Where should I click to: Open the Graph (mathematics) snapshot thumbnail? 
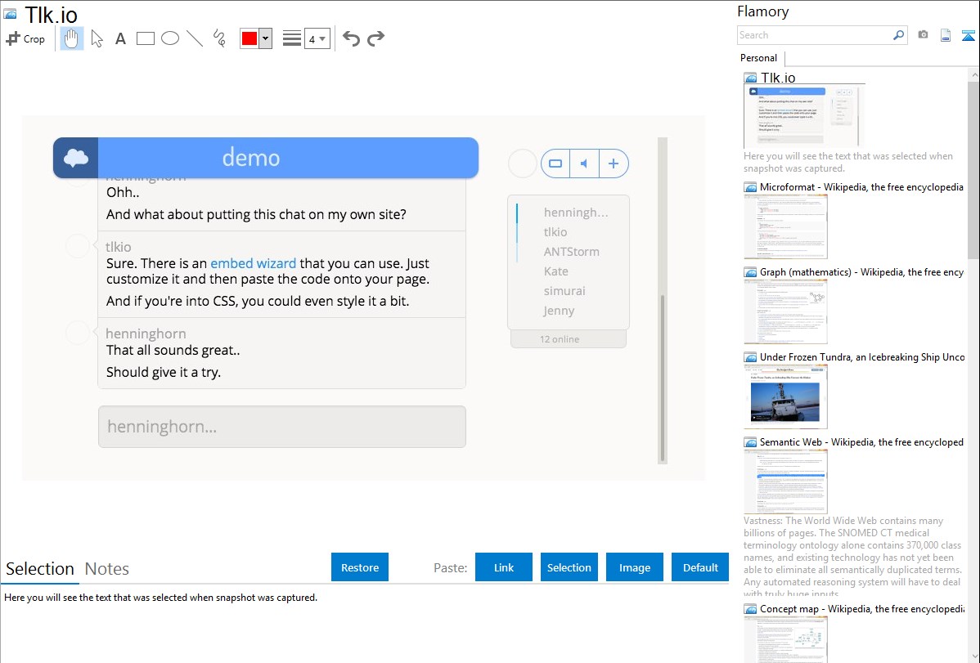point(785,311)
